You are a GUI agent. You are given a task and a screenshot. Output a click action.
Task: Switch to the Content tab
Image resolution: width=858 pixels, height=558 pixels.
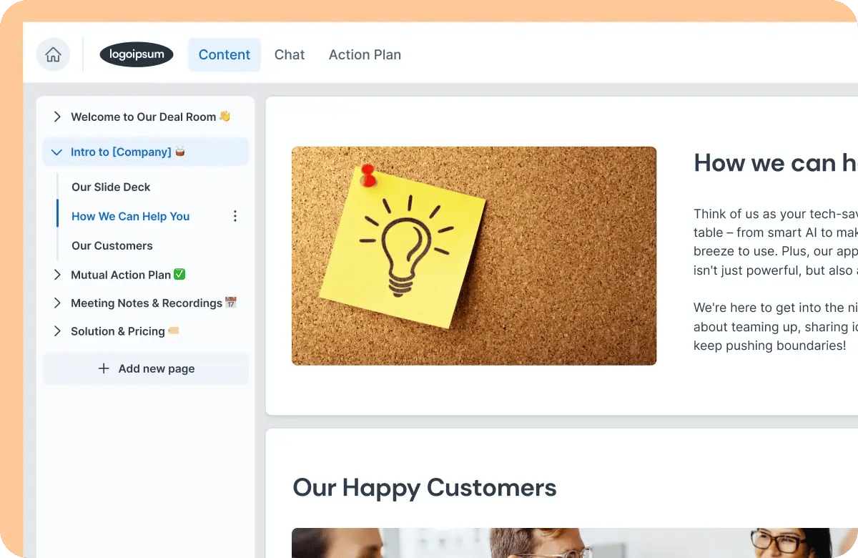coord(225,55)
